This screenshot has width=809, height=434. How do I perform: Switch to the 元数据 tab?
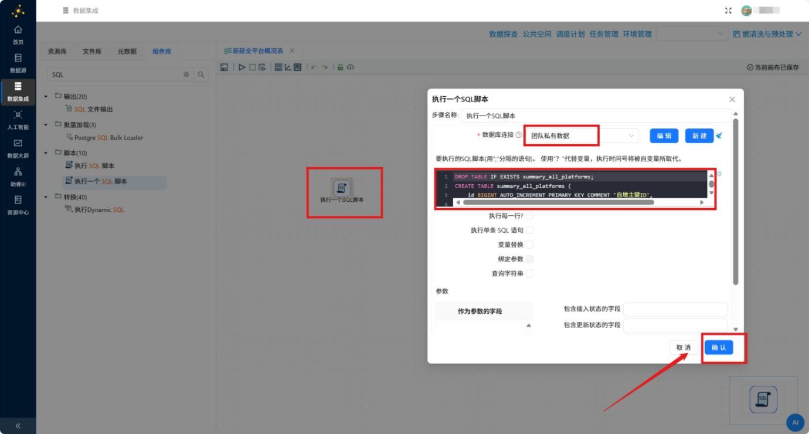(127, 52)
